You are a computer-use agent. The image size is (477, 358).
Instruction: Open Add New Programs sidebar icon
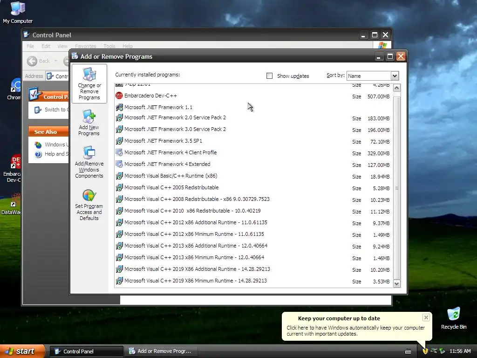[x=89, y=123]
